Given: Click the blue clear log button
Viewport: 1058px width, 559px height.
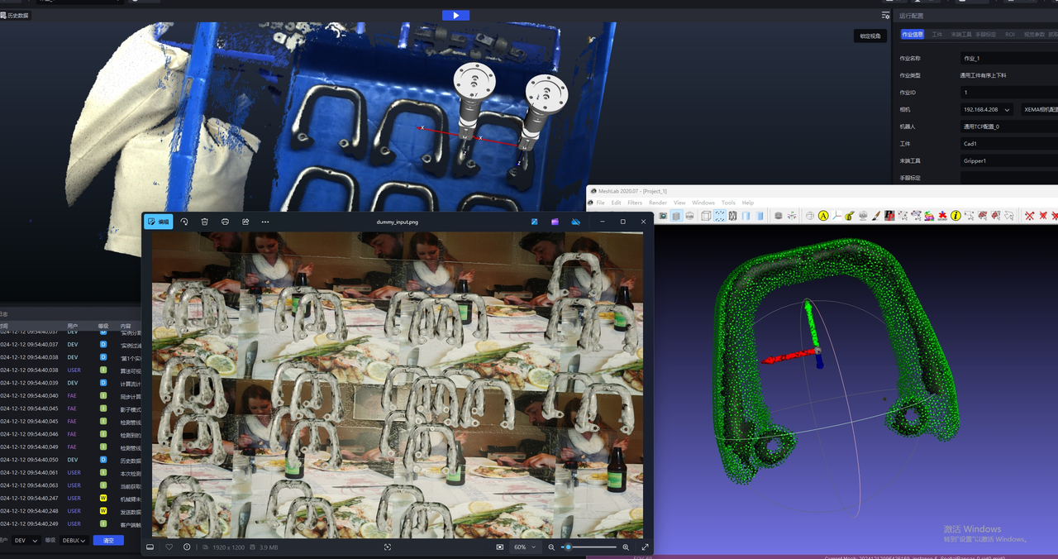Looking at the screenshot, I should click(108, 540).
